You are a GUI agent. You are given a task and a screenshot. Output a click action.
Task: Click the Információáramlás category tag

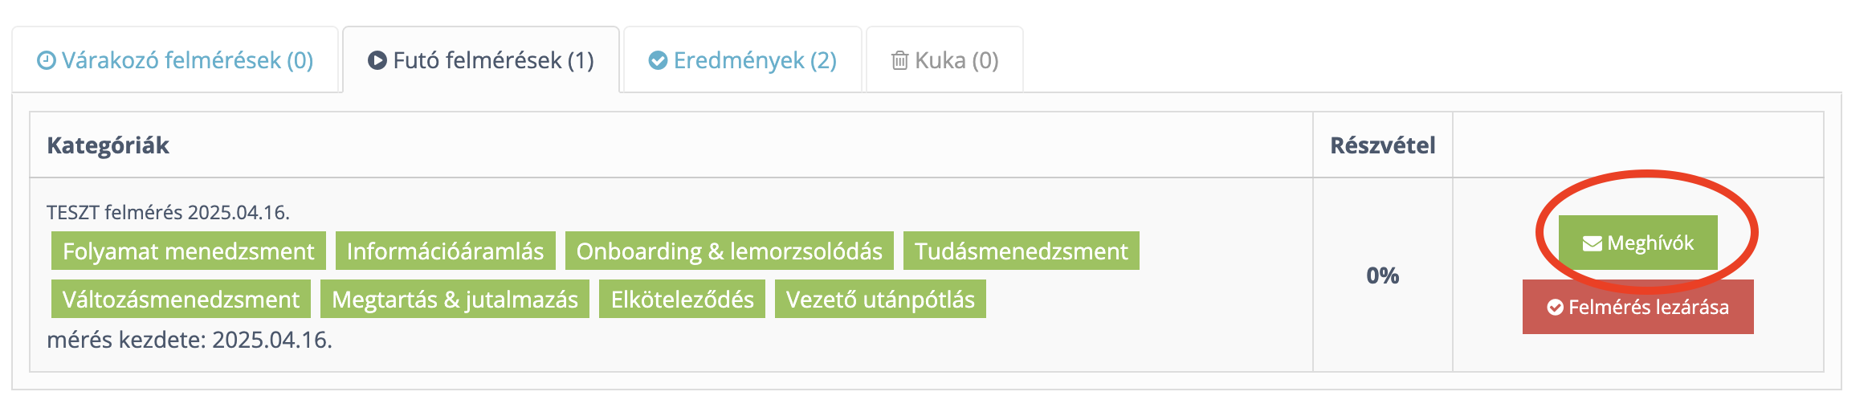[x=445, y=251]
